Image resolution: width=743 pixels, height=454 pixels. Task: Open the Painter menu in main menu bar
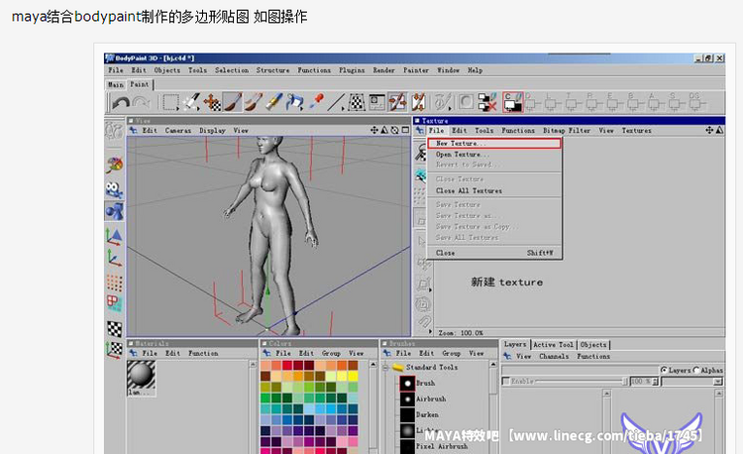[x=416, y=70]
